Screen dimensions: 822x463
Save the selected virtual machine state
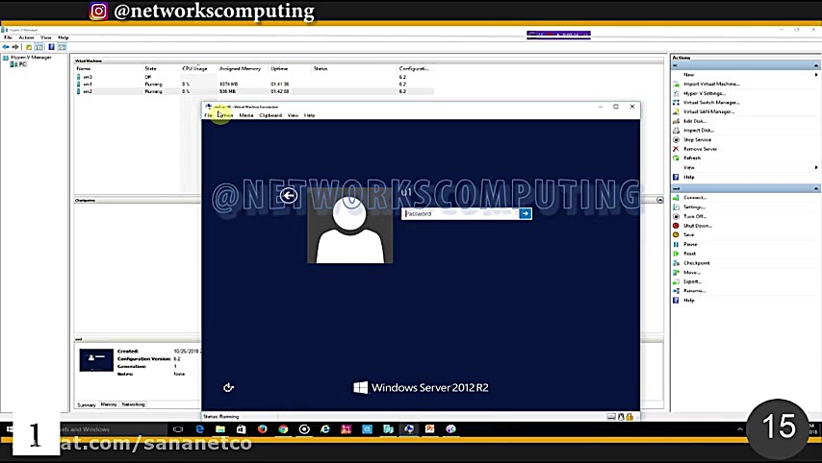[x=689, y=235]
